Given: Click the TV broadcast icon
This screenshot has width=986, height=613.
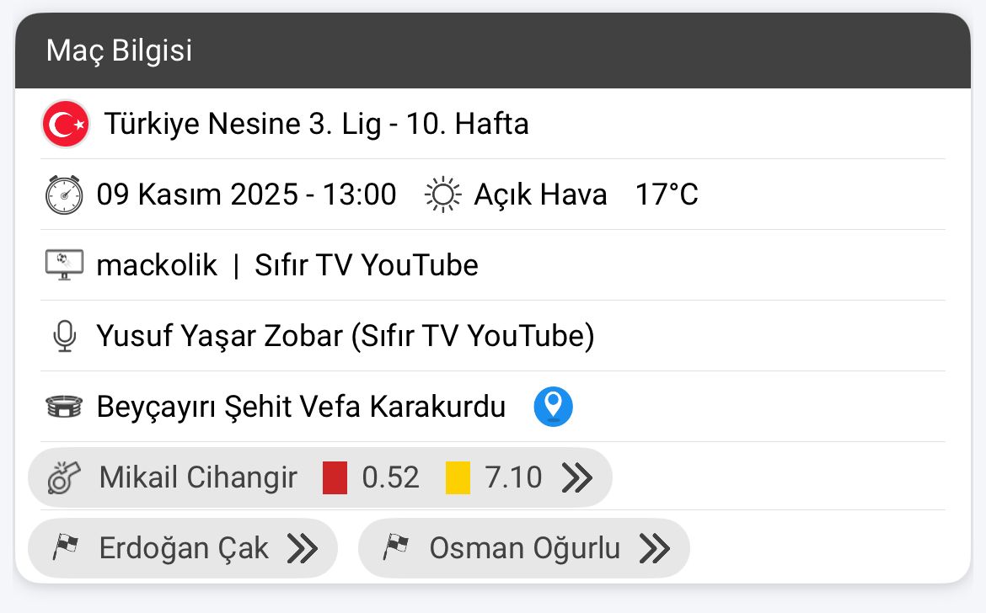Looking at the screenshot, I should click(64, 266).
